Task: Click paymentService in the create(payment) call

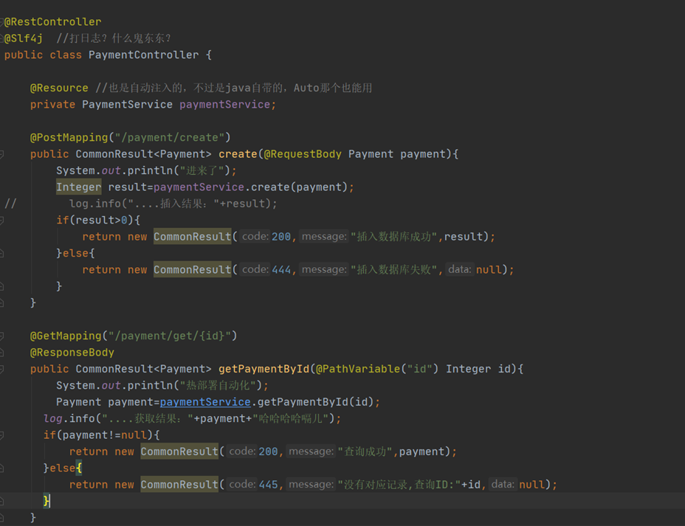Action: [x=199, y=187]
